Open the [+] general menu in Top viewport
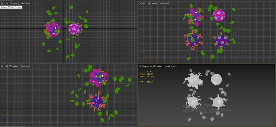This screenshot has width=276, height=127. 2,3
